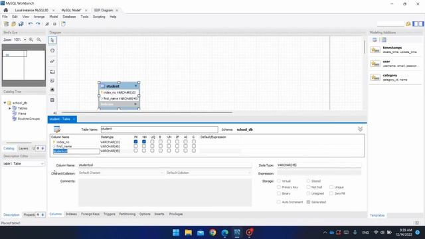Click the Table Name input field
The height and width of the screenshot is (239, 425).
tap(159, 129)
